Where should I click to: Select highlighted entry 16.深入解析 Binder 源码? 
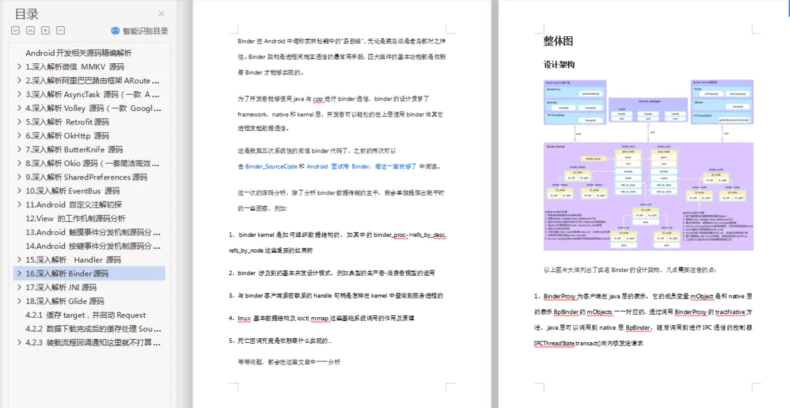click(88, 274)
